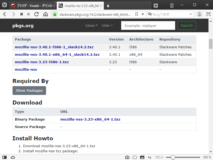Expand the Unix menu
The image size is (213, 160).
(107, 25)
